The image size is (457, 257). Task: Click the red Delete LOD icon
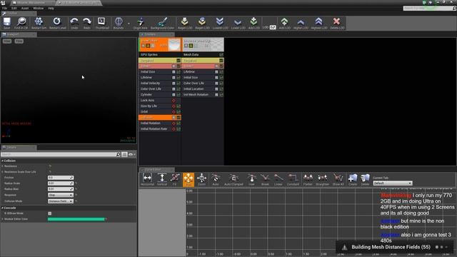pos(336,23)
